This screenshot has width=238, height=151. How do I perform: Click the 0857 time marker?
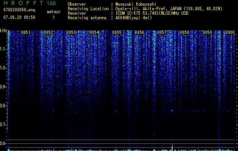(x=162, y=32)
